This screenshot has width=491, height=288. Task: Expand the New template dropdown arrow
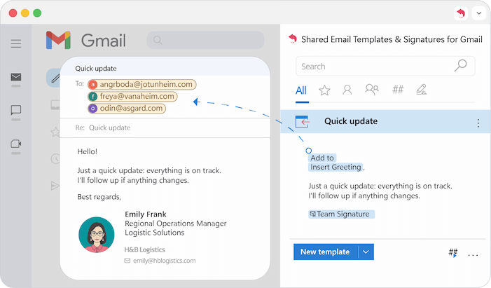tap(366, 252)
